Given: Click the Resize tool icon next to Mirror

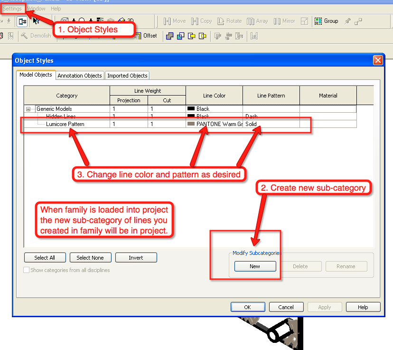Looking at the screenshot, I should pos(304,21).
